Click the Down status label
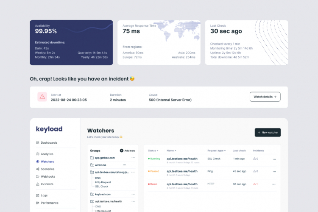The image size is (318, 212). (x=153, y=184)
